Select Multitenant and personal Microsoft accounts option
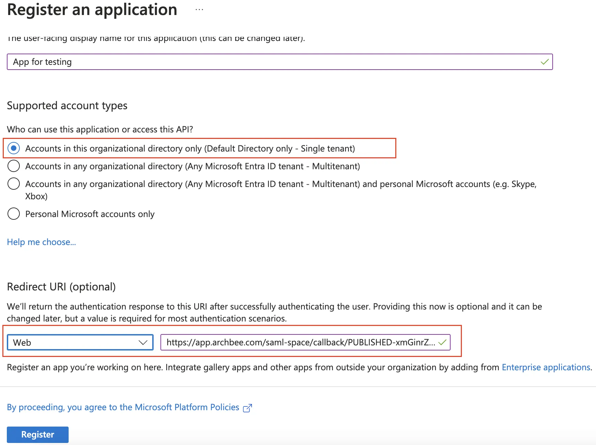Image resolution: width=596 pixels, height=445 pixels. 14,184
